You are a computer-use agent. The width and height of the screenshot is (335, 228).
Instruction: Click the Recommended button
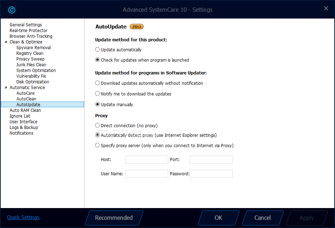pyautogui.click(x=114, y=218)
